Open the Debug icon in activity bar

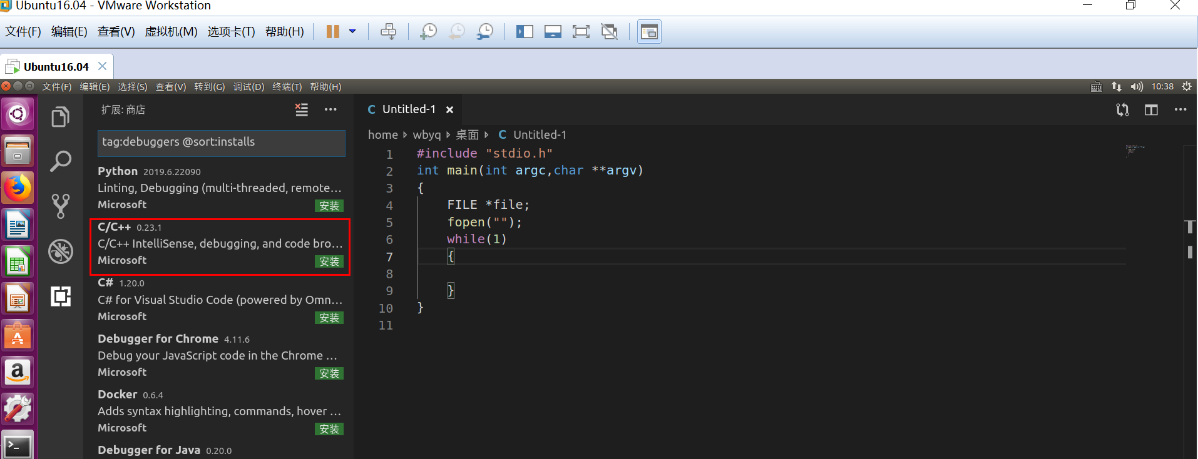[x=61, y=251]
